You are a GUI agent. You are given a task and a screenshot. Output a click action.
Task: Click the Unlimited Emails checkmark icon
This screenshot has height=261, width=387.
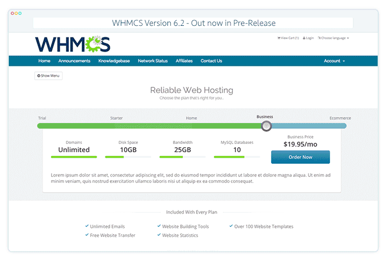point(87,226)
